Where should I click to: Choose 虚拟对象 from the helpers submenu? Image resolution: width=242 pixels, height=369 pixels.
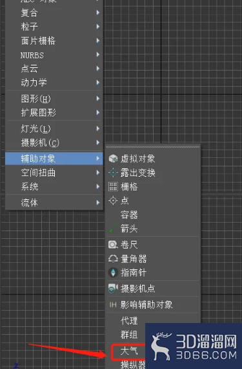(154, 159)
